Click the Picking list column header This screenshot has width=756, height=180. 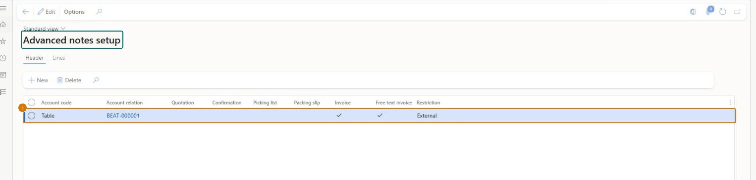point(265,103)
